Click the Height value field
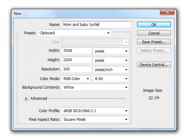 click(76, 60)
